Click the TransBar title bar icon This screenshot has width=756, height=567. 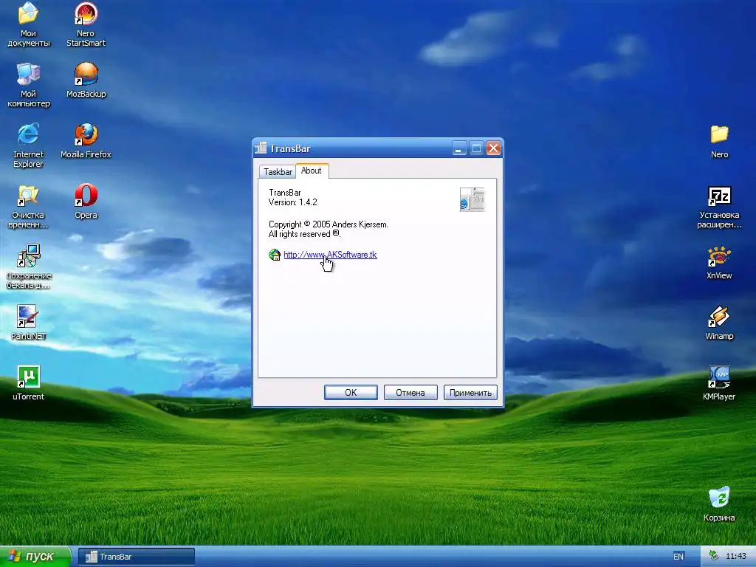261,148
